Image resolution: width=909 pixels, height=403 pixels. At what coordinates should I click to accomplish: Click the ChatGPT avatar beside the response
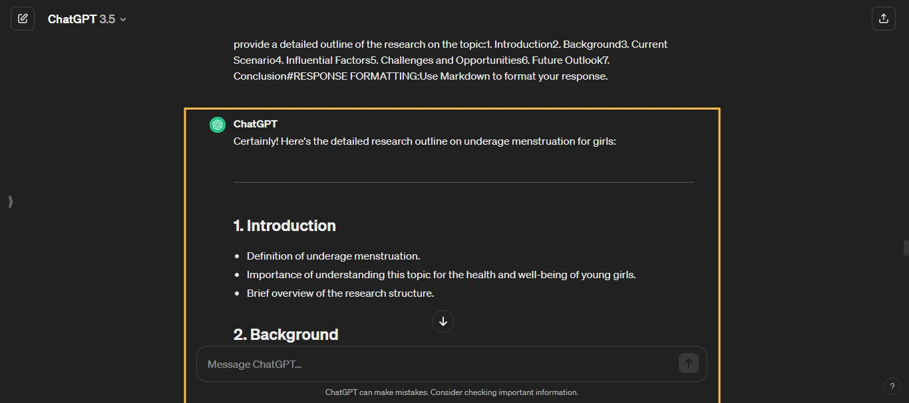(217, 124)
